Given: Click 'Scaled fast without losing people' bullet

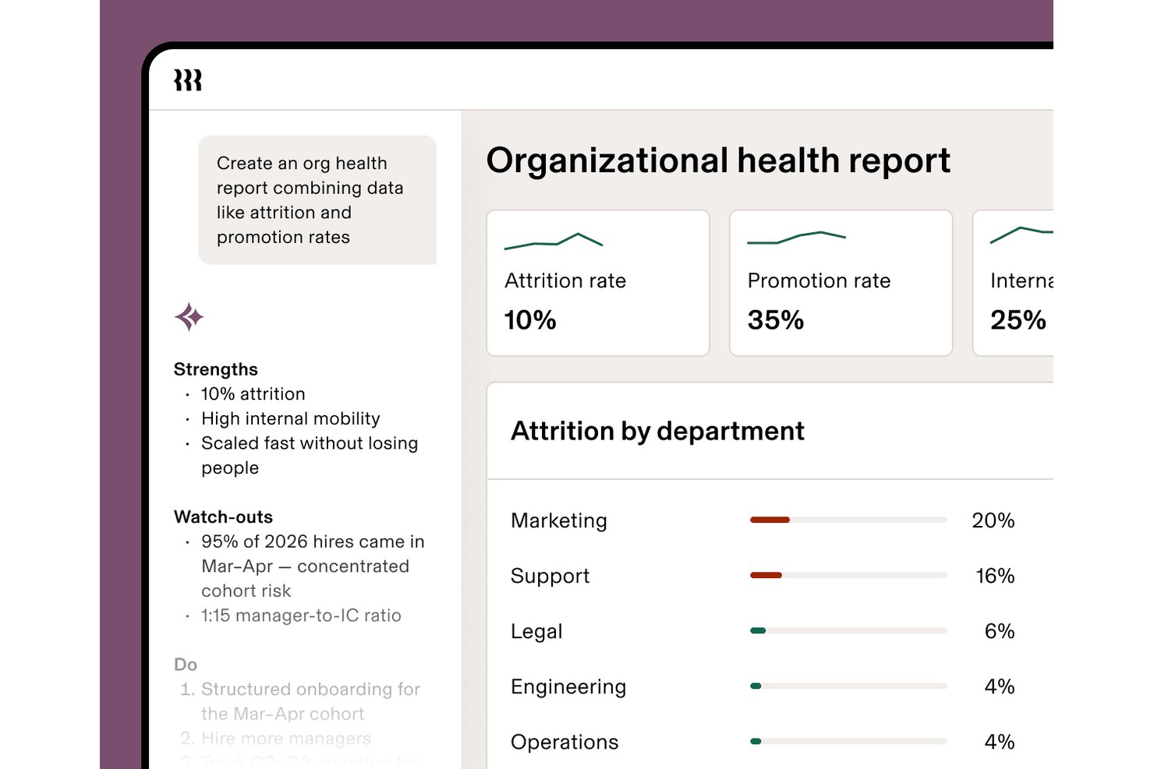Looking at the screenshot, I should click(x=310, y=455).
